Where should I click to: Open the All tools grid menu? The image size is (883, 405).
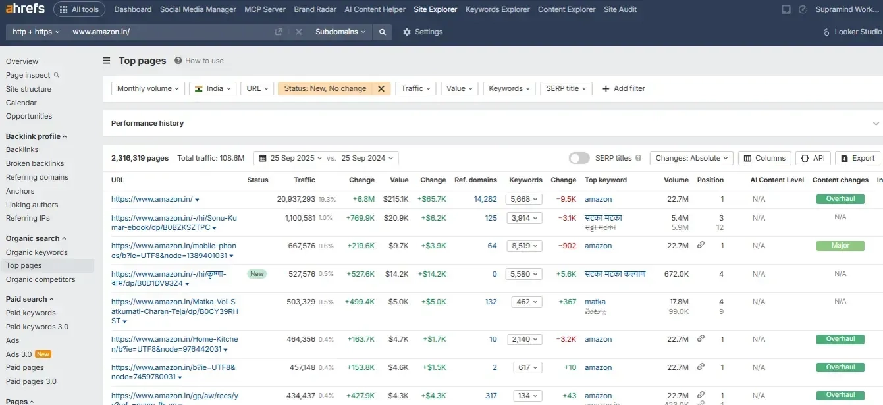coord(79,9)
